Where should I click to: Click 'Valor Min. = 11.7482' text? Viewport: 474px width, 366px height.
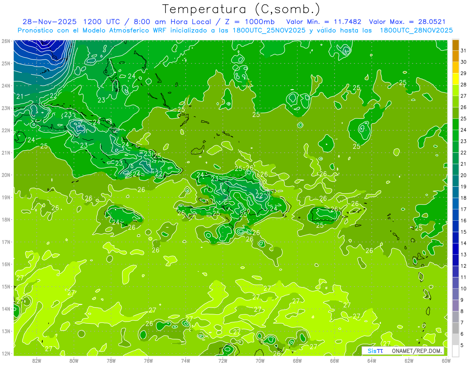(x=324, y=22)
